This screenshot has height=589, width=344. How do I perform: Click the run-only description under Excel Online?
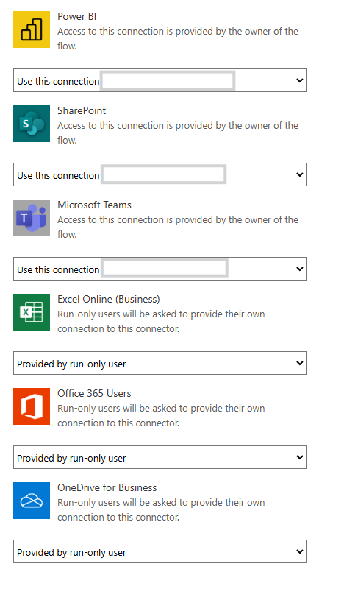(x=161, y=322)
